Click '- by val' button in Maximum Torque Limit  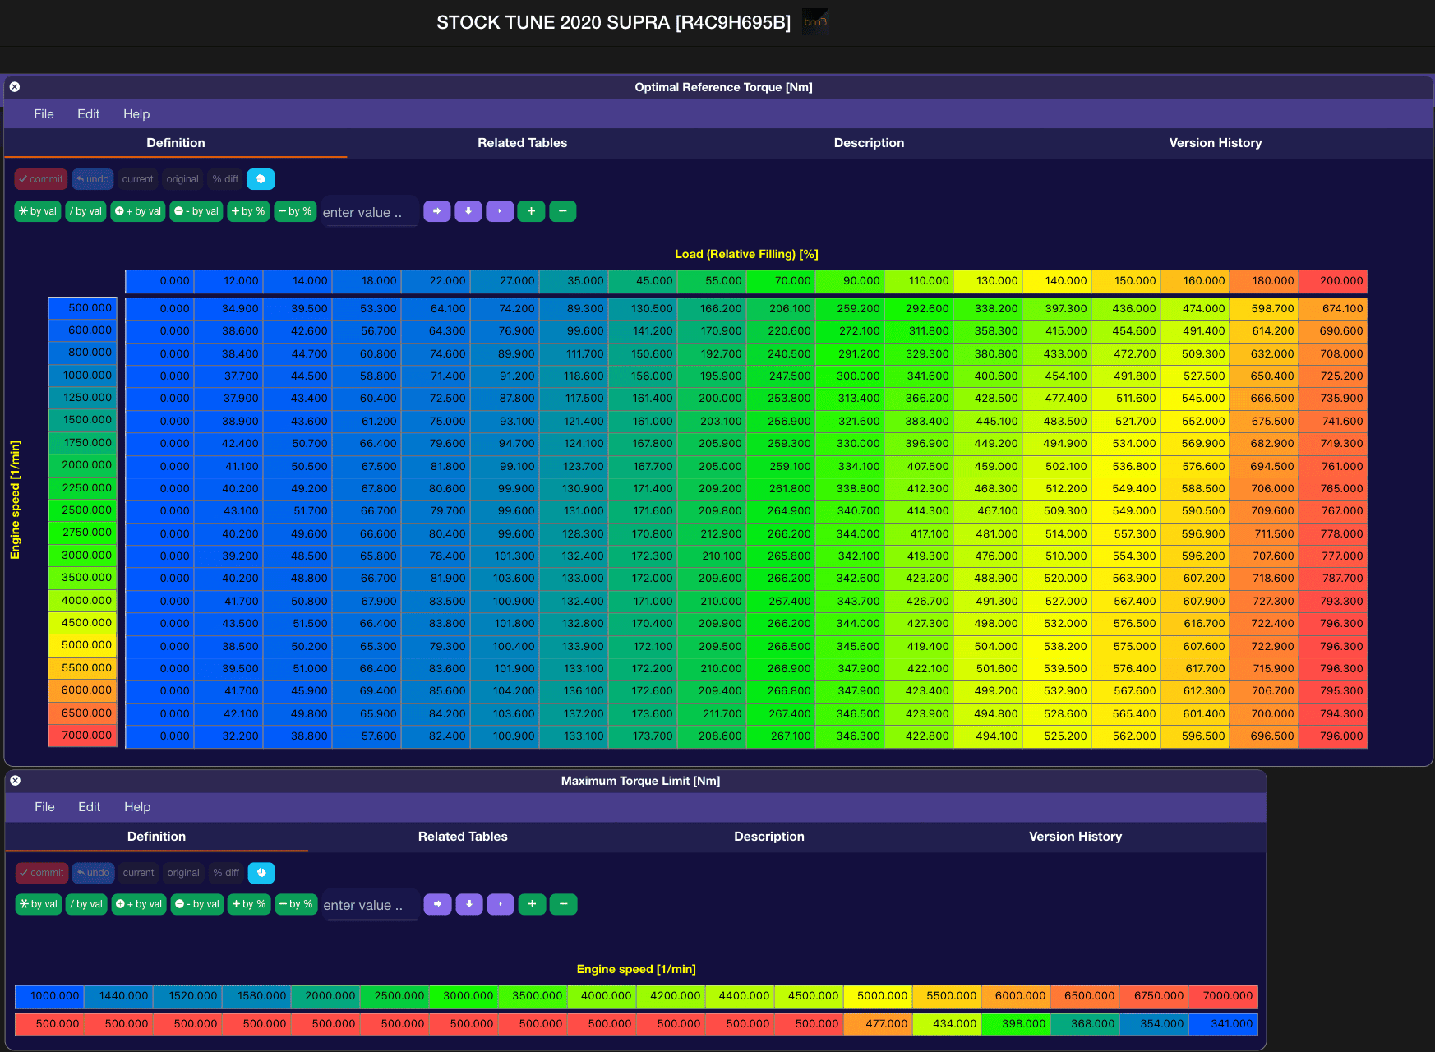tap(197, 904)
